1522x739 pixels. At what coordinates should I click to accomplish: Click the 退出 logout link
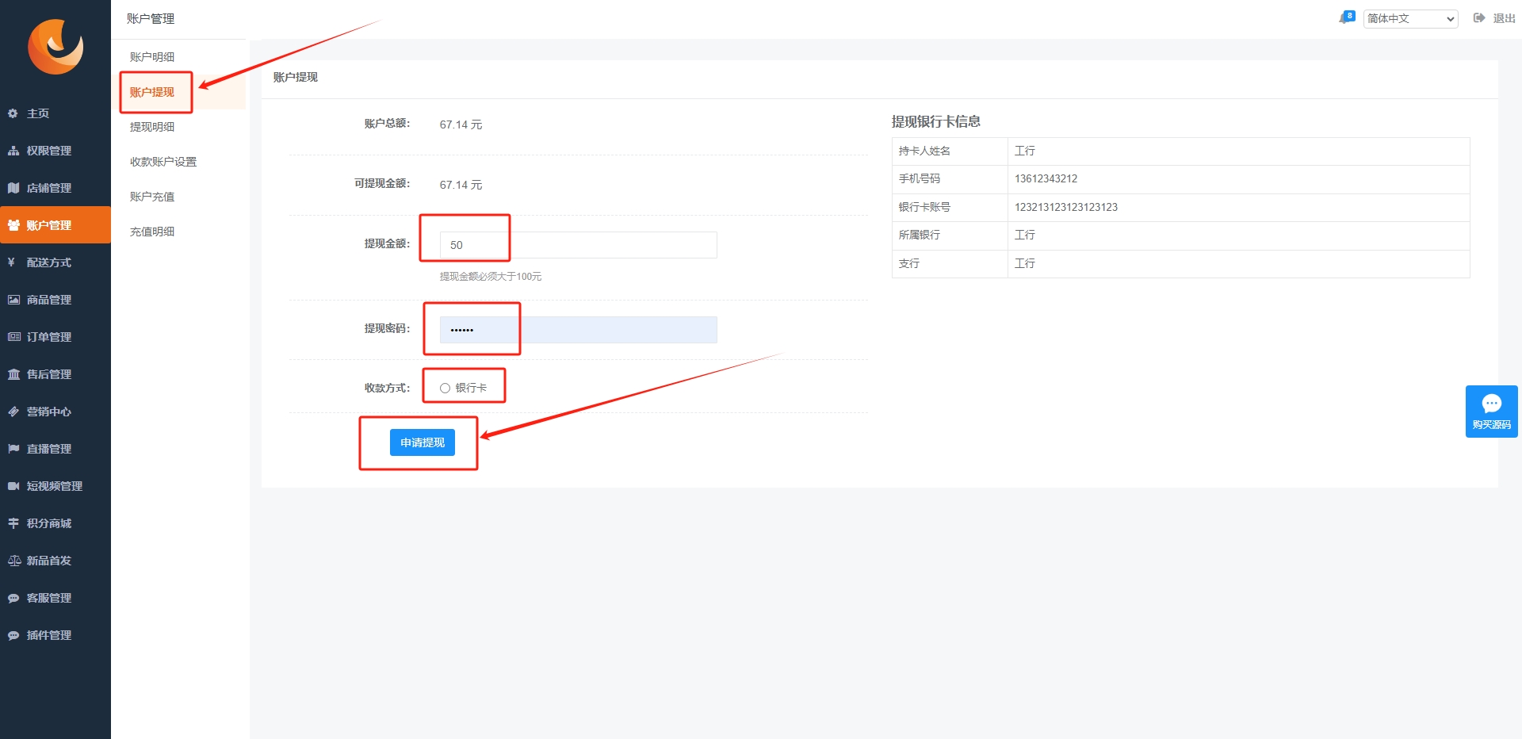[x=1504, y=18]
